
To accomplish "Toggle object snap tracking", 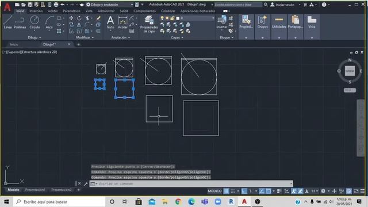I will [262, 191].
